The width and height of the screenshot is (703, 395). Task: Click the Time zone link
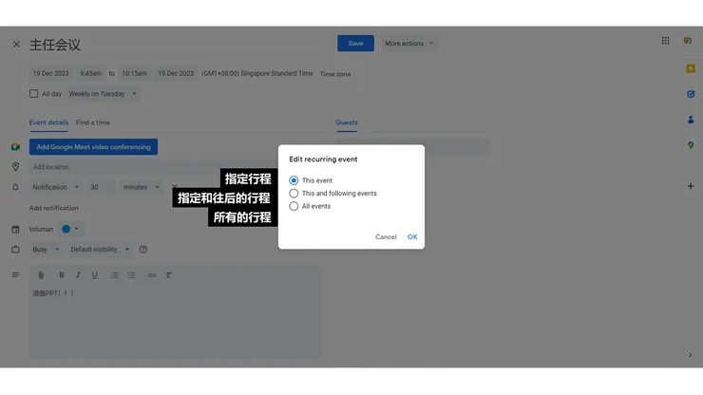coord(335,74)
